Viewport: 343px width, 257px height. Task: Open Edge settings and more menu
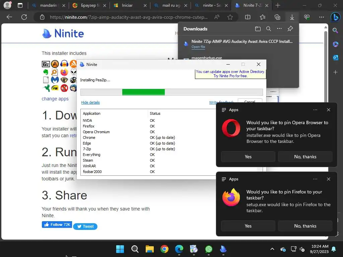322,17
